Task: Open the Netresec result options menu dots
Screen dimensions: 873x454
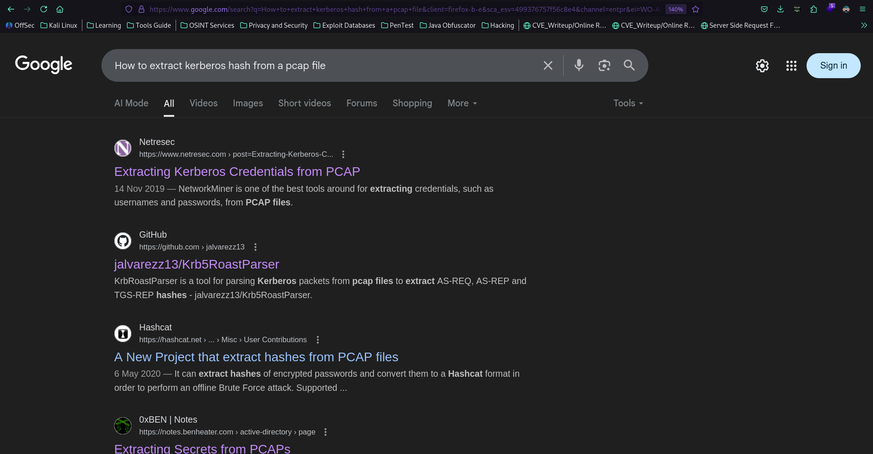Action: pos(343,155)
